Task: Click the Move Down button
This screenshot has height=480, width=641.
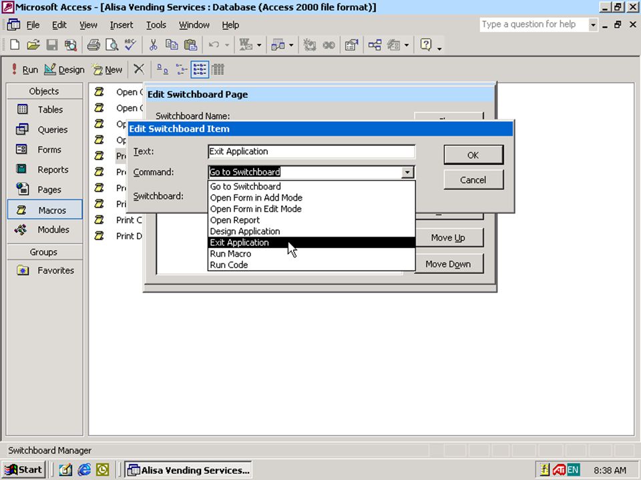Action: 449,264
